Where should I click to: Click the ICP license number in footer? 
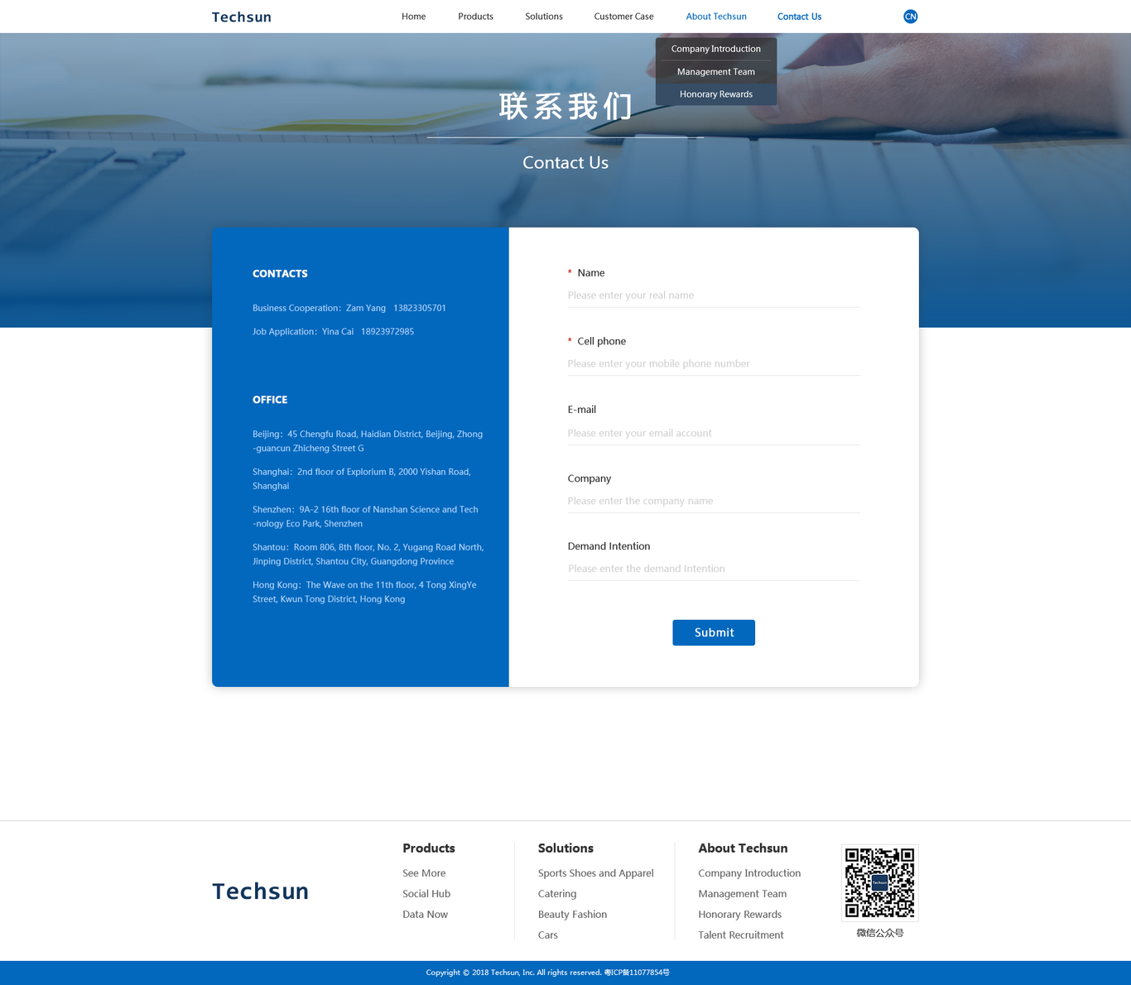click(637, 973)
